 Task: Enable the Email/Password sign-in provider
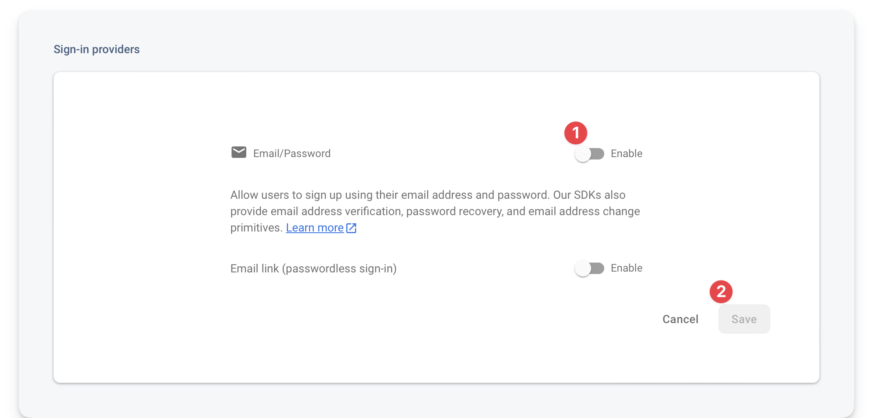(x=590, y=153)
